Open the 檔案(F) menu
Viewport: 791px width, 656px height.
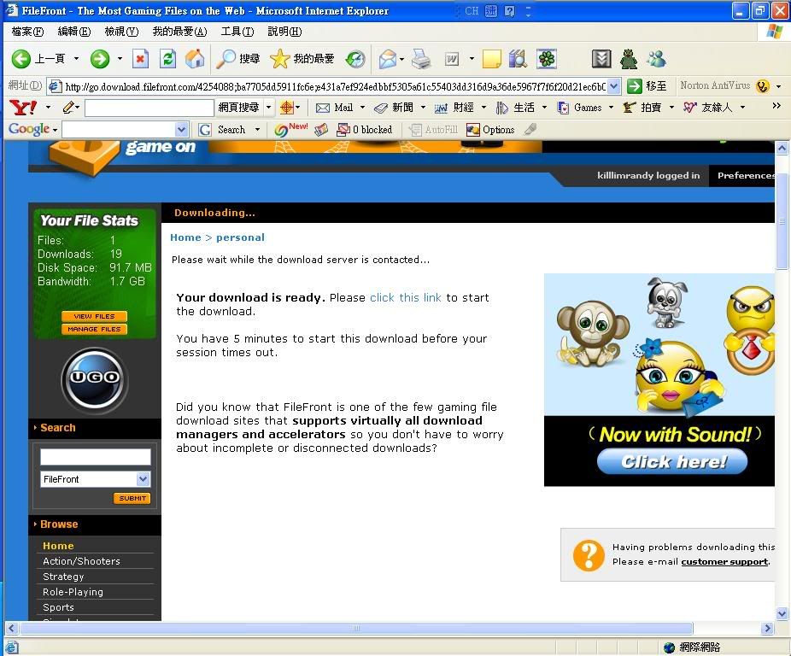click(27, 32)
